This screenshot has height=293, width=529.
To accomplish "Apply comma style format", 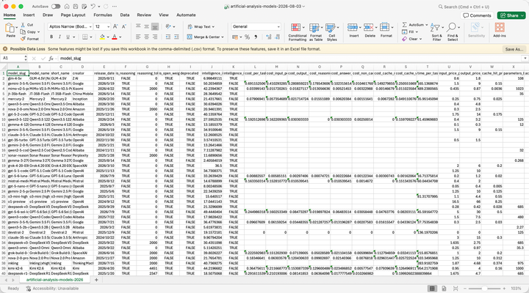I will pyautogui.click(x=256, y=37).
